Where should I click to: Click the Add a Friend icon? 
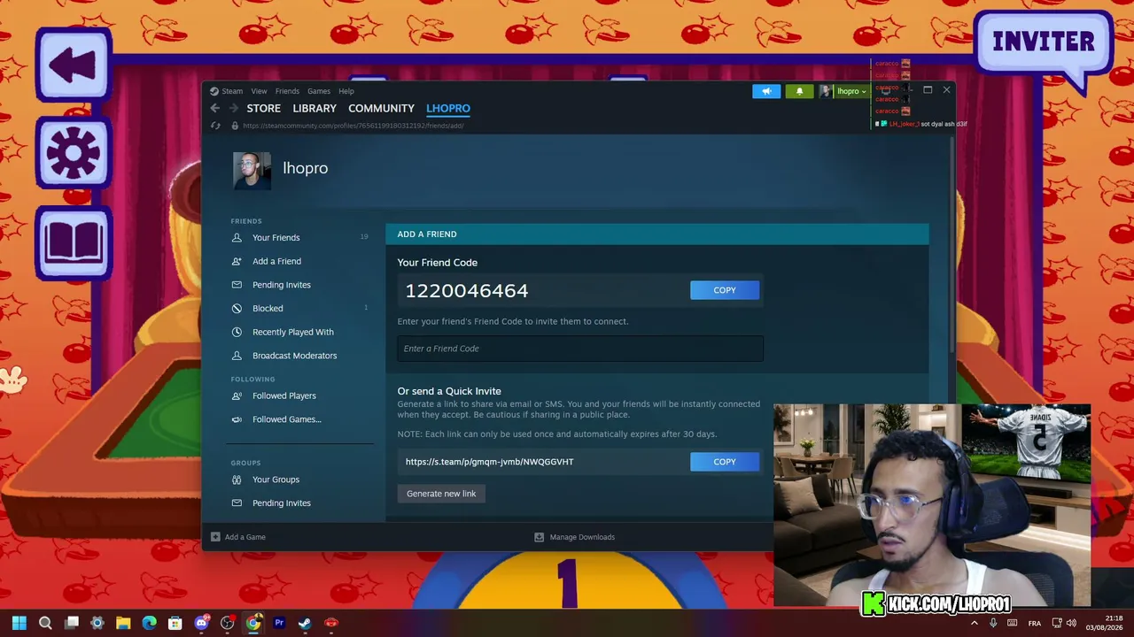(x=237, y=261)
